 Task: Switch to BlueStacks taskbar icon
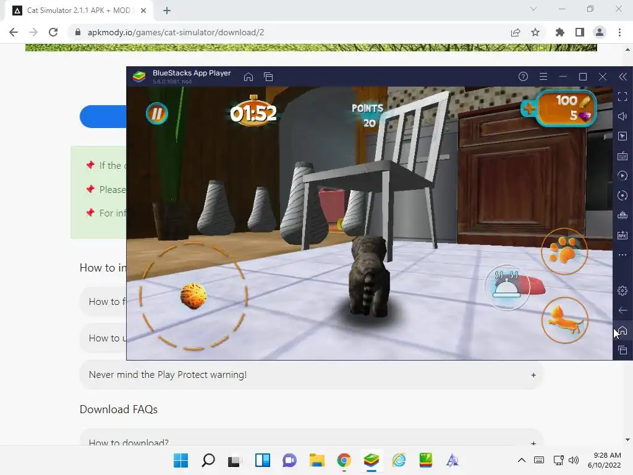pos(372,460)
